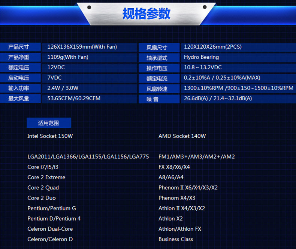The image size is (296, 249).
Task: Select the Celeron Dual-Core entry
Action: click(x=50, y=229)
